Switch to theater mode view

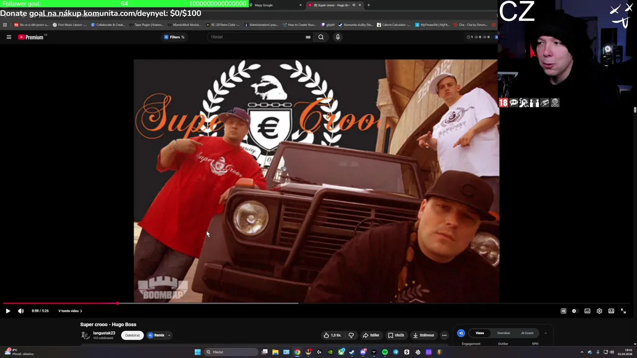(611, 311)
